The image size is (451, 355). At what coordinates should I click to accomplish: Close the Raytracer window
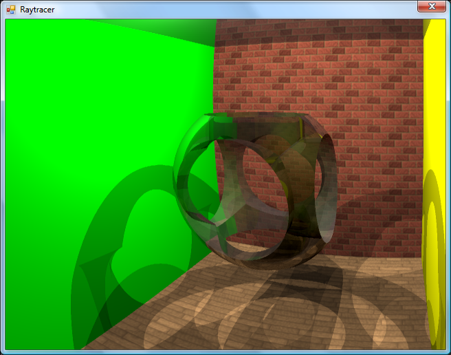pyautogui.click(x=432, y=6)
